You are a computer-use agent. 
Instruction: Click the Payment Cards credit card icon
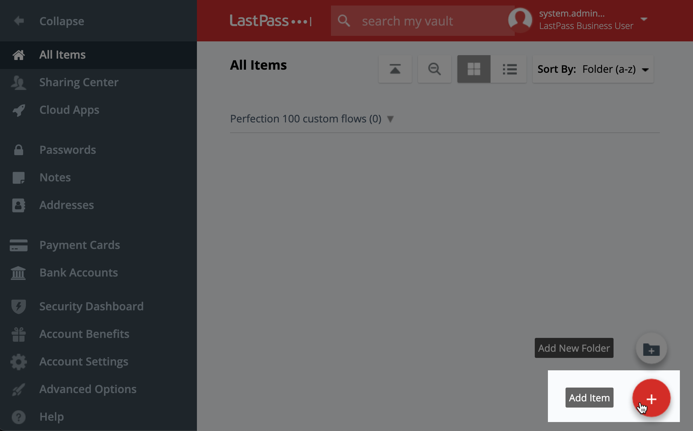pyautogui.click(x=19, y=245)
